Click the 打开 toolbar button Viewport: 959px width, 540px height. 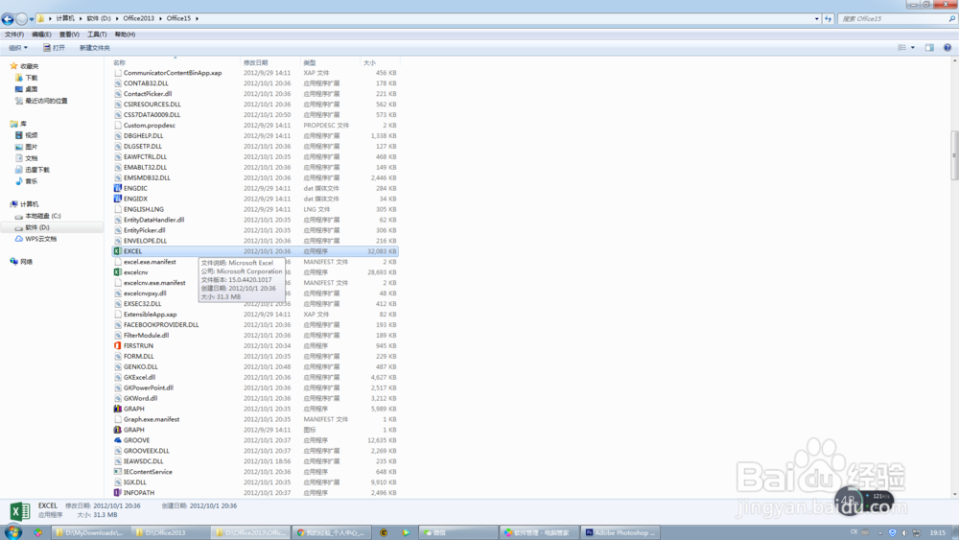[54, 48]
